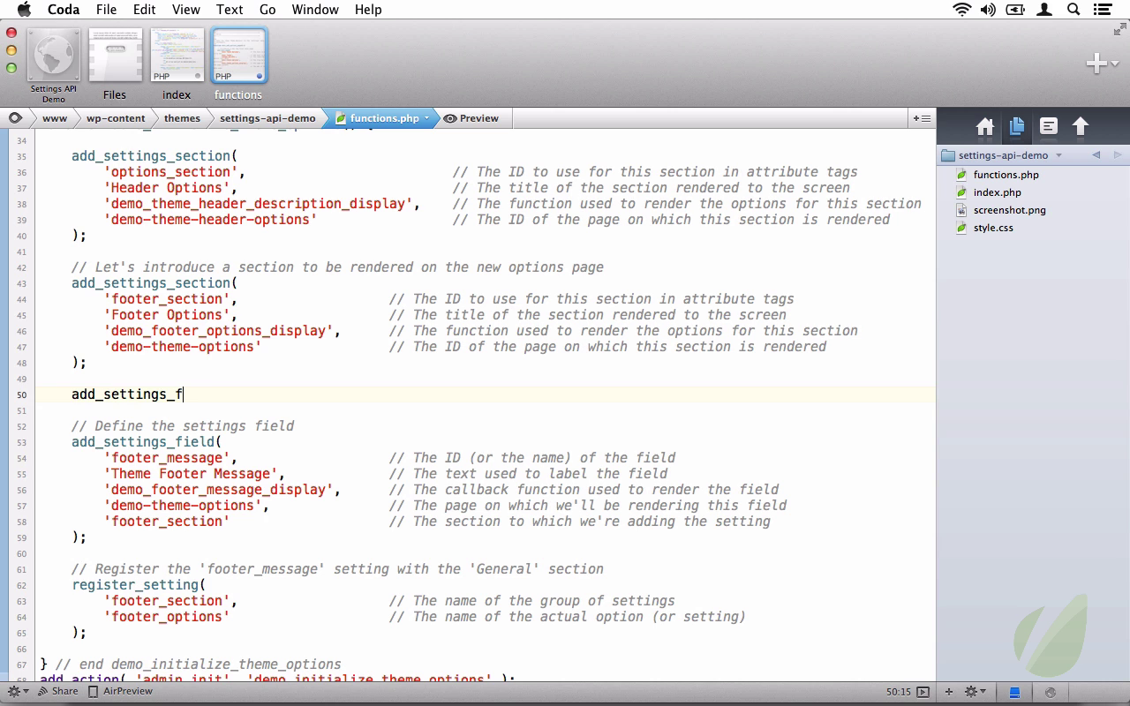
Task: Open Notification Center list icon
Action: pyautogui.click(x=1103, y=10)
